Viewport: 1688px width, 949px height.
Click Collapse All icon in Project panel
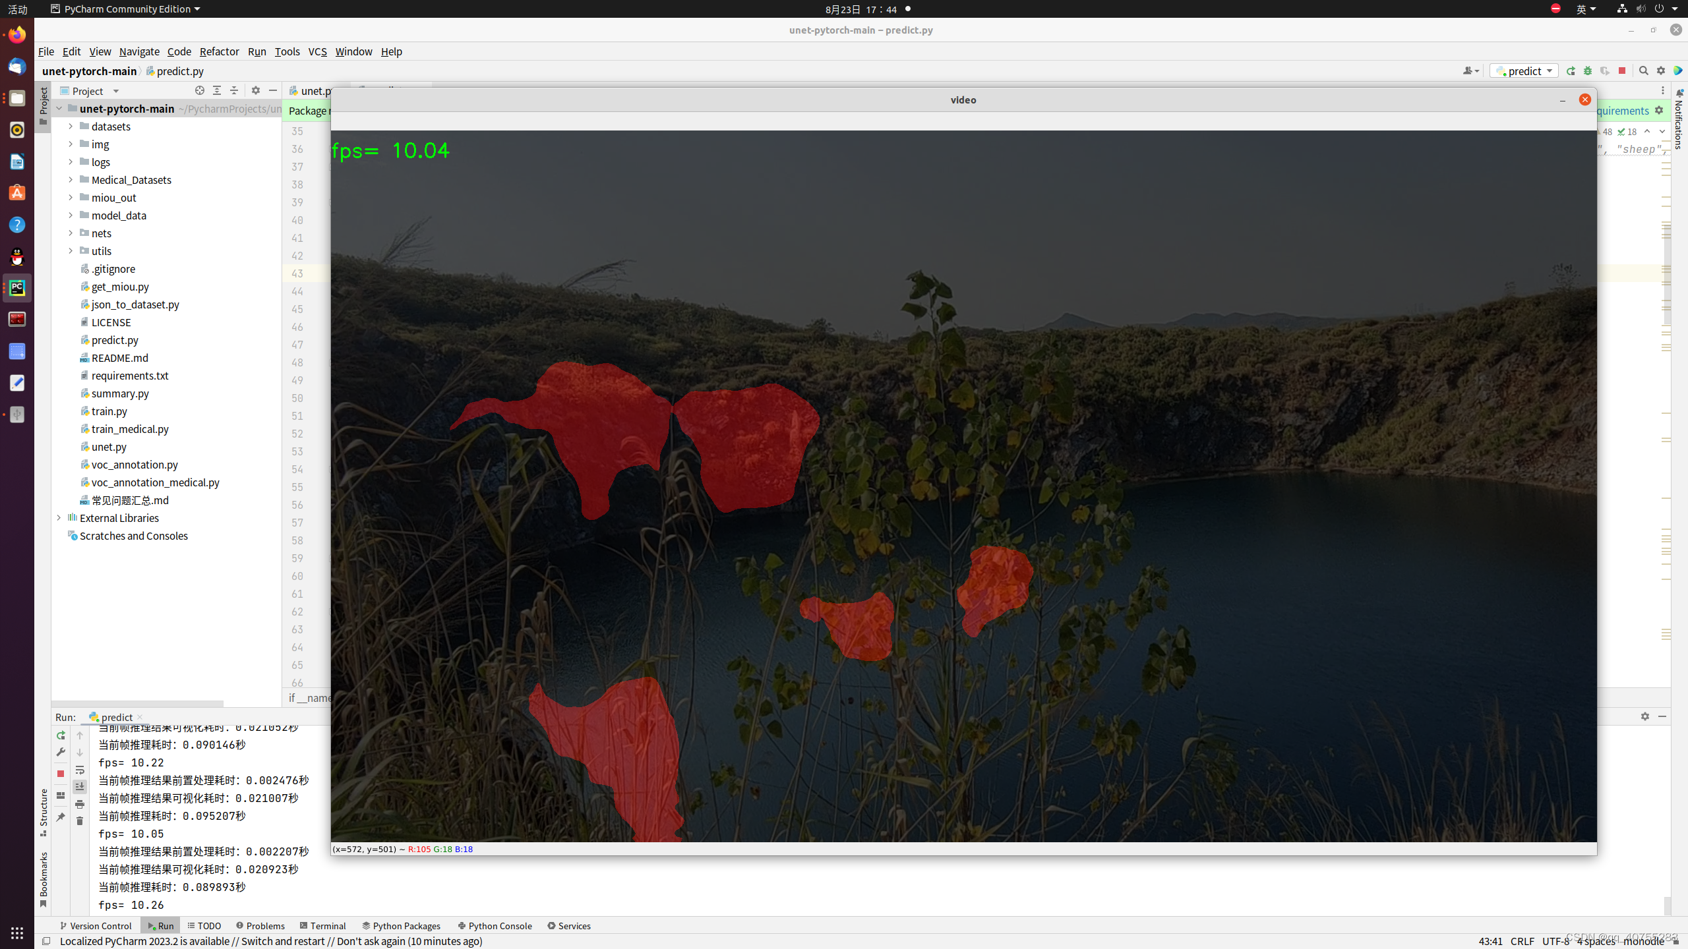coord(234,91)
